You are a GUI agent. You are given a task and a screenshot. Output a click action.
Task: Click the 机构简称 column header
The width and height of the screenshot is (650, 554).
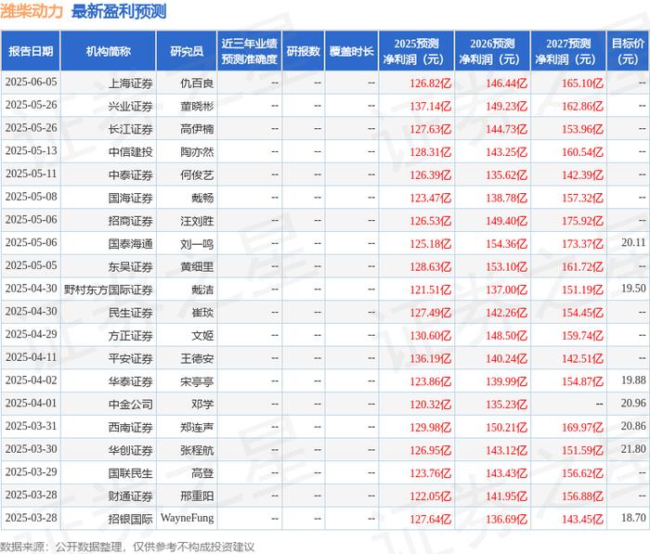[109, 51]
